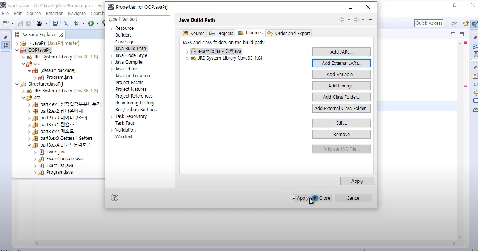Screen dimensions: 478x251
Task: Click the New wizard toolbar icon
Action: (5, 23)
